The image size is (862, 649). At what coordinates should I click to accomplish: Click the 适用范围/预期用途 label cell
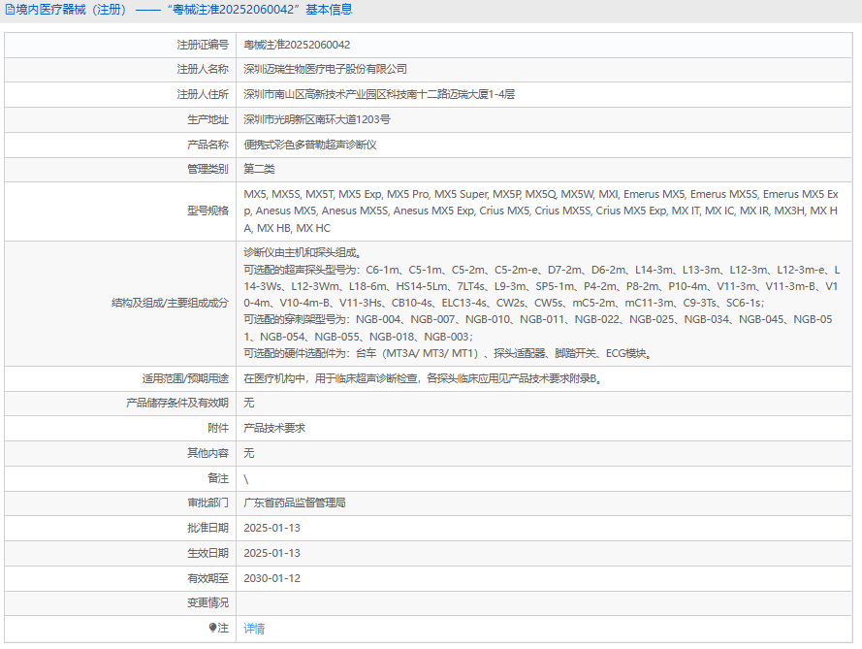click(120, 378)
